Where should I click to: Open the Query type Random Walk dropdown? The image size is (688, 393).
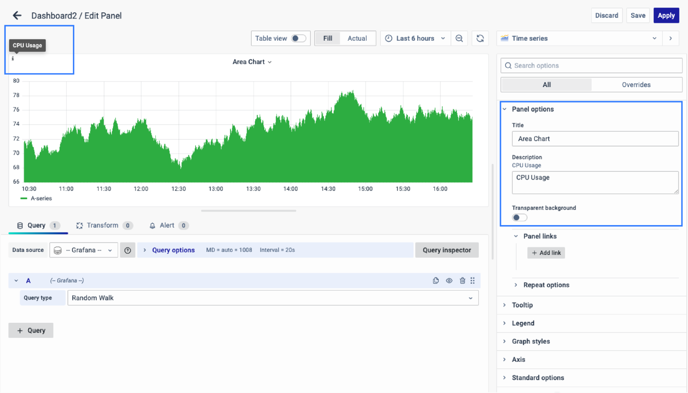pyautogui.click(x=273, y=298)
